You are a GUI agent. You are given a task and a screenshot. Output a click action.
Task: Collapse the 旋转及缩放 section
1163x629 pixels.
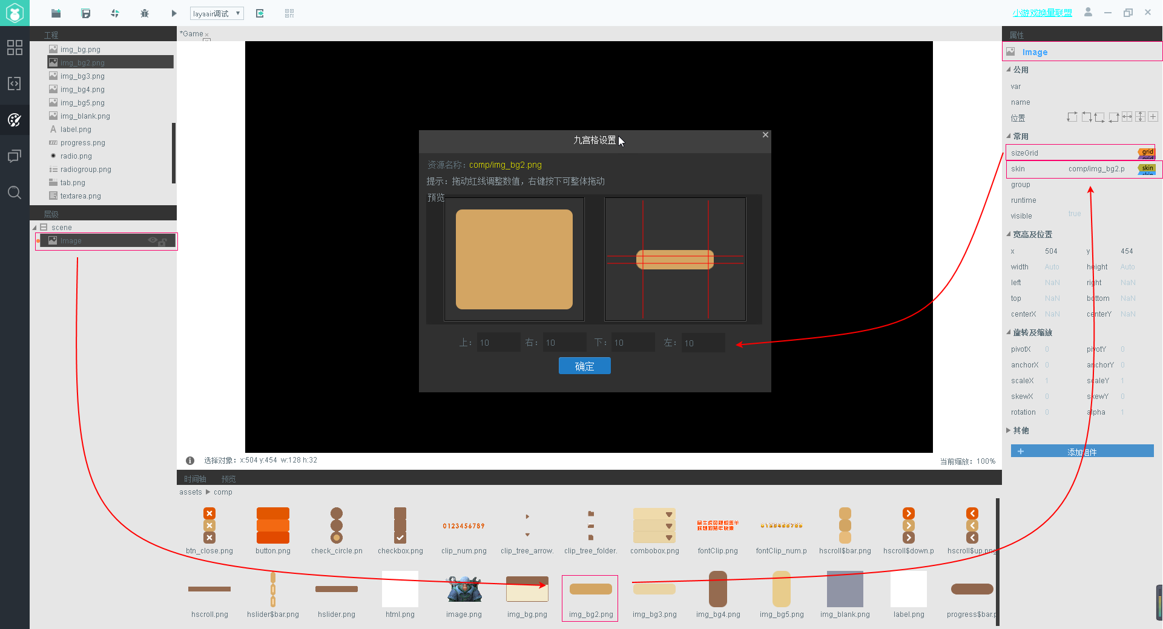(1009, 332)
